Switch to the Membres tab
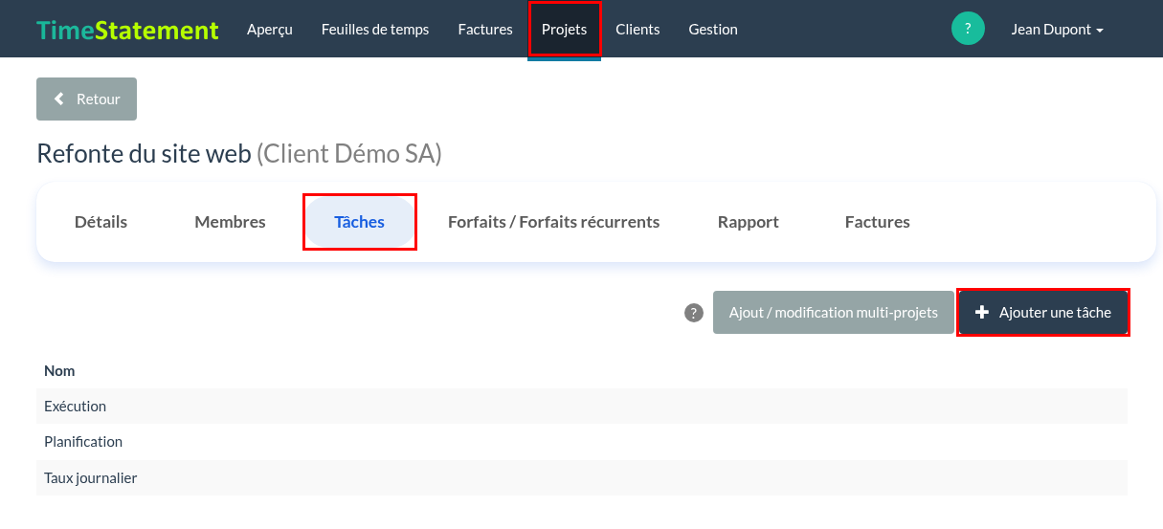 [x=230, y=222]
